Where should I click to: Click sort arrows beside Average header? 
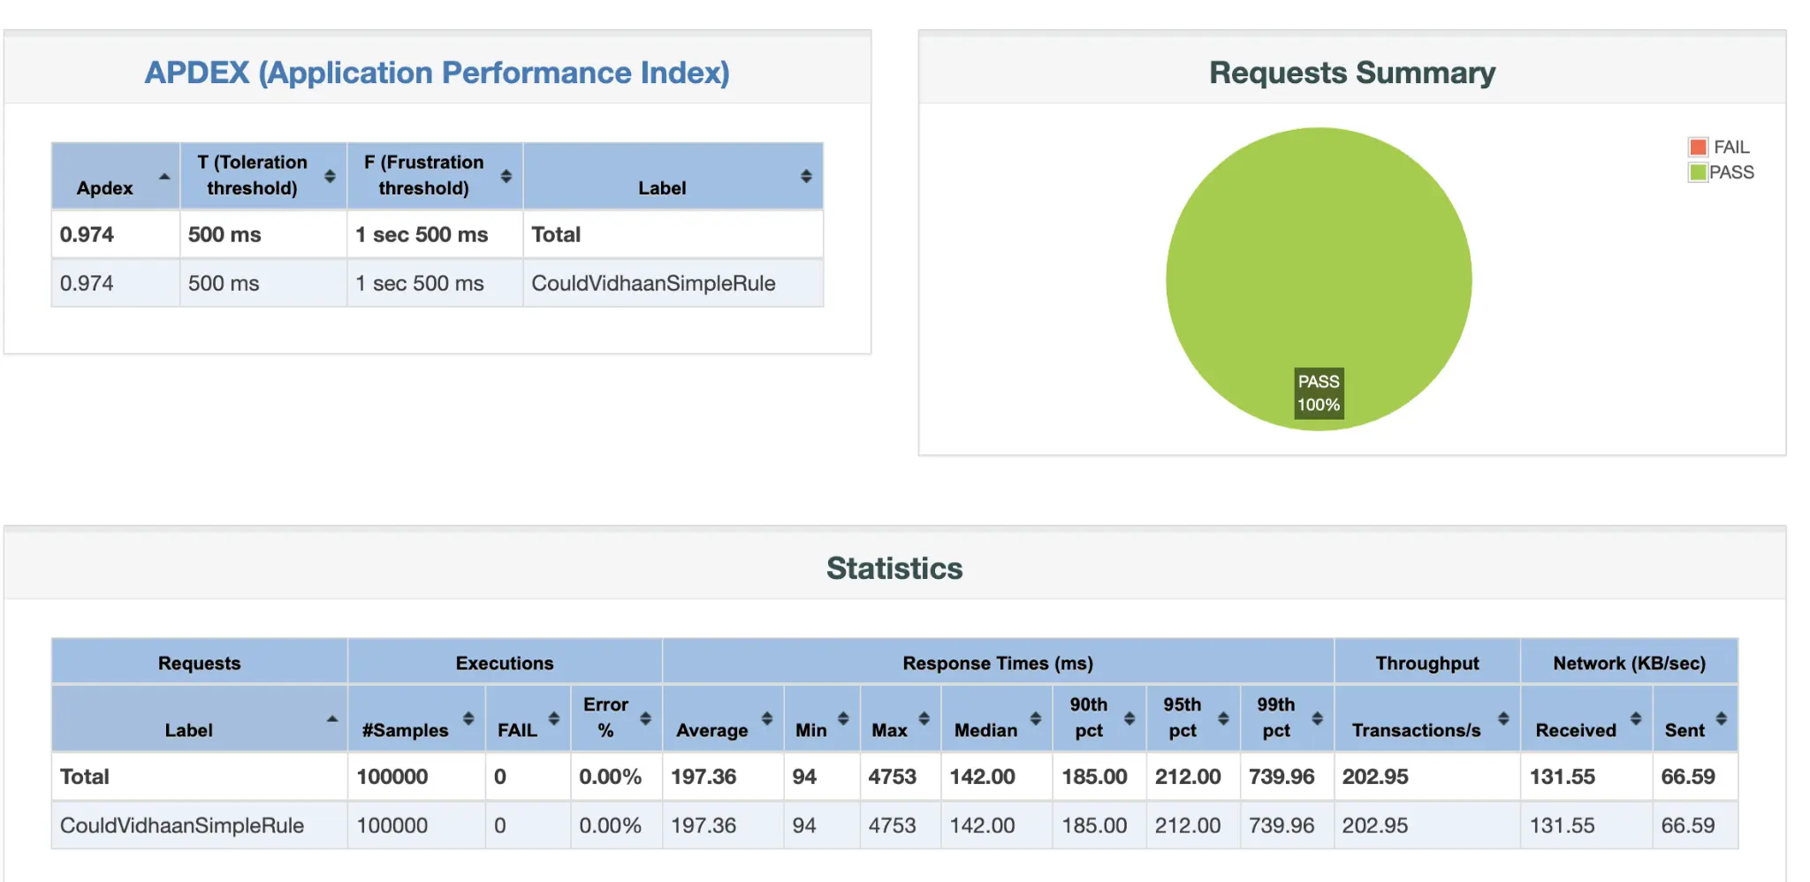coord(767,719)
